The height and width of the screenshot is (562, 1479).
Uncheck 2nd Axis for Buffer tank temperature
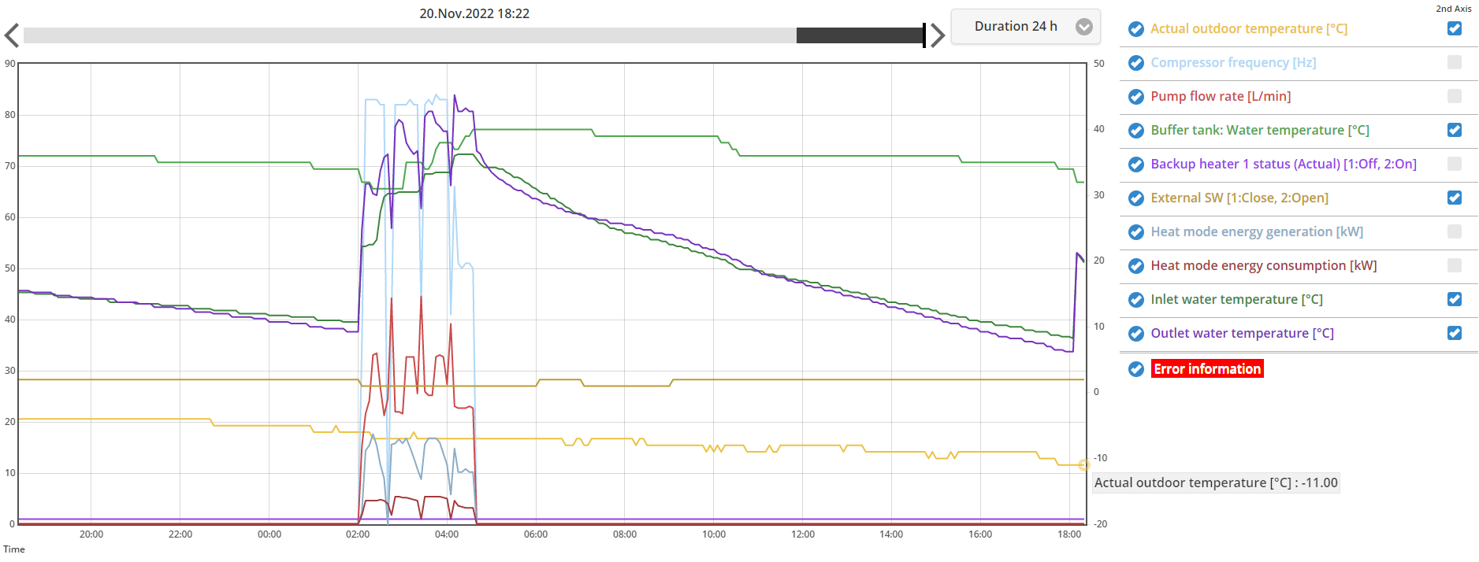pyautogui.click(x=1454, y=130)
